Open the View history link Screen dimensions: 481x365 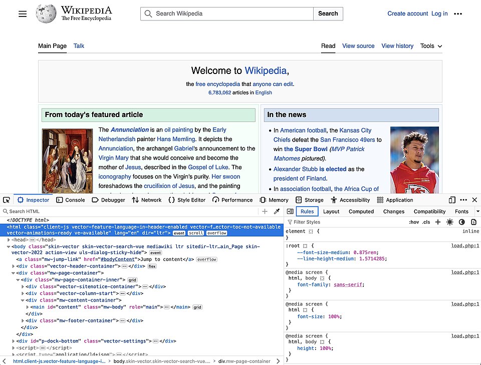(x=397, y=46)
